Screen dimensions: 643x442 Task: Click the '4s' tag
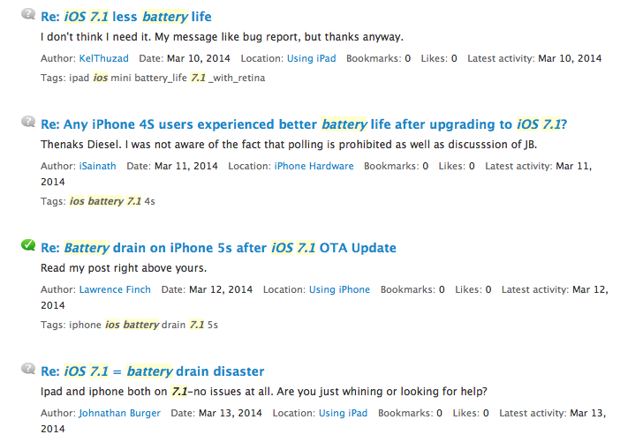click(150, 201)
